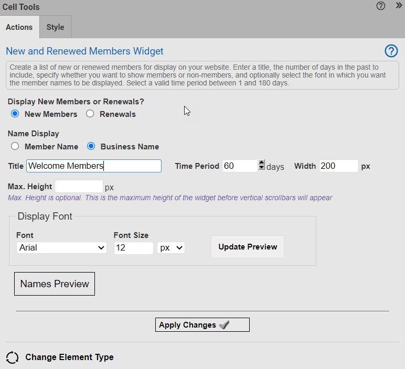Image resolution: width=405 pixels, height=369 pixels.
Task: Select Business Name display option
Action: click(91, 146)
